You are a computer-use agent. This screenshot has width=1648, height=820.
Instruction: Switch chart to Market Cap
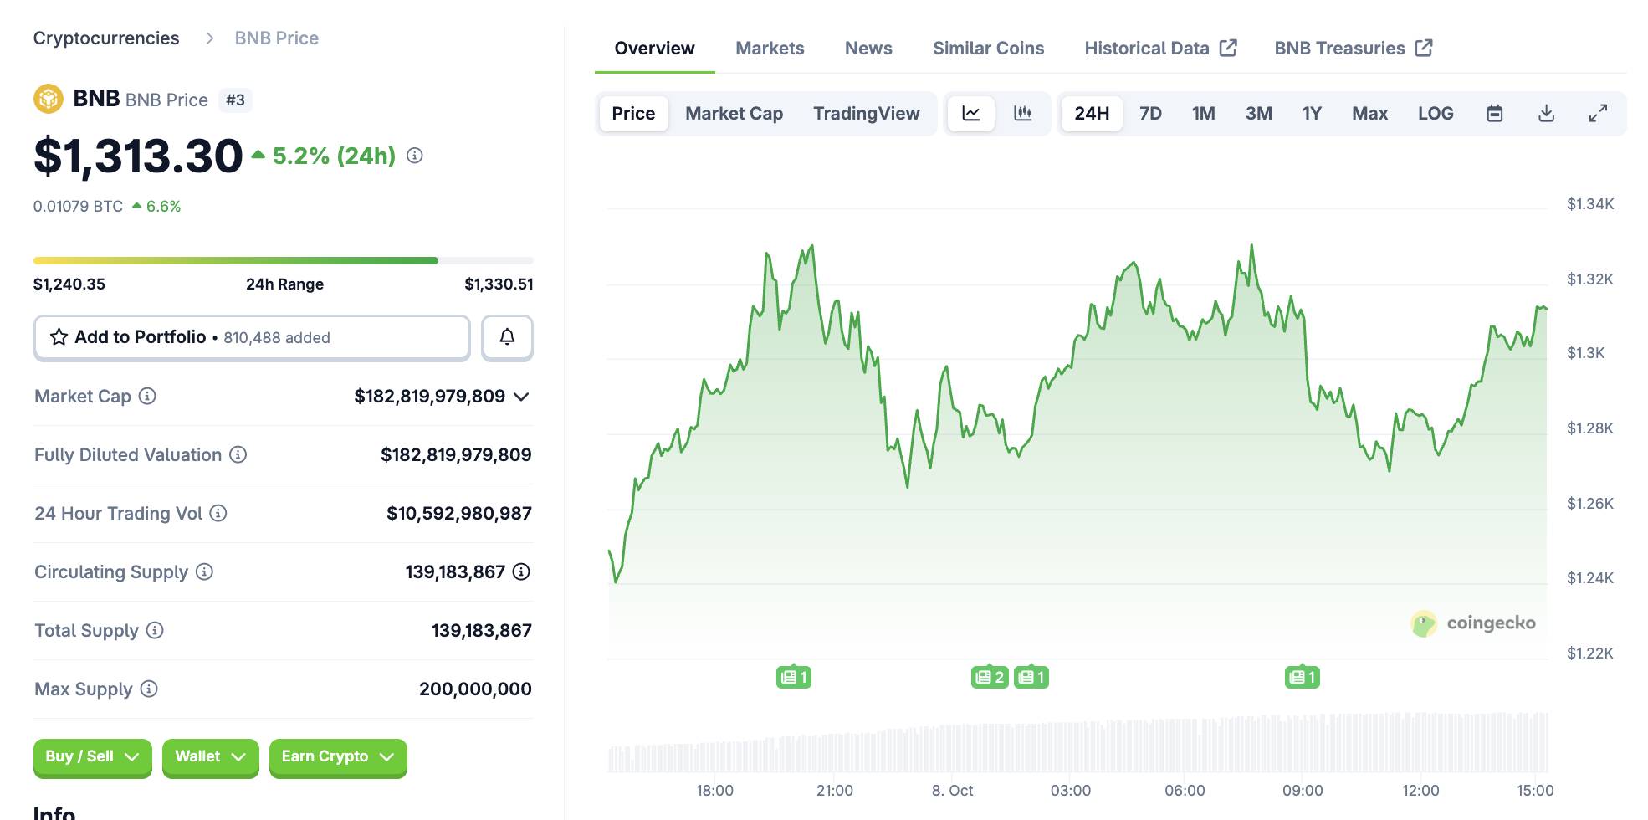[734, 114]
